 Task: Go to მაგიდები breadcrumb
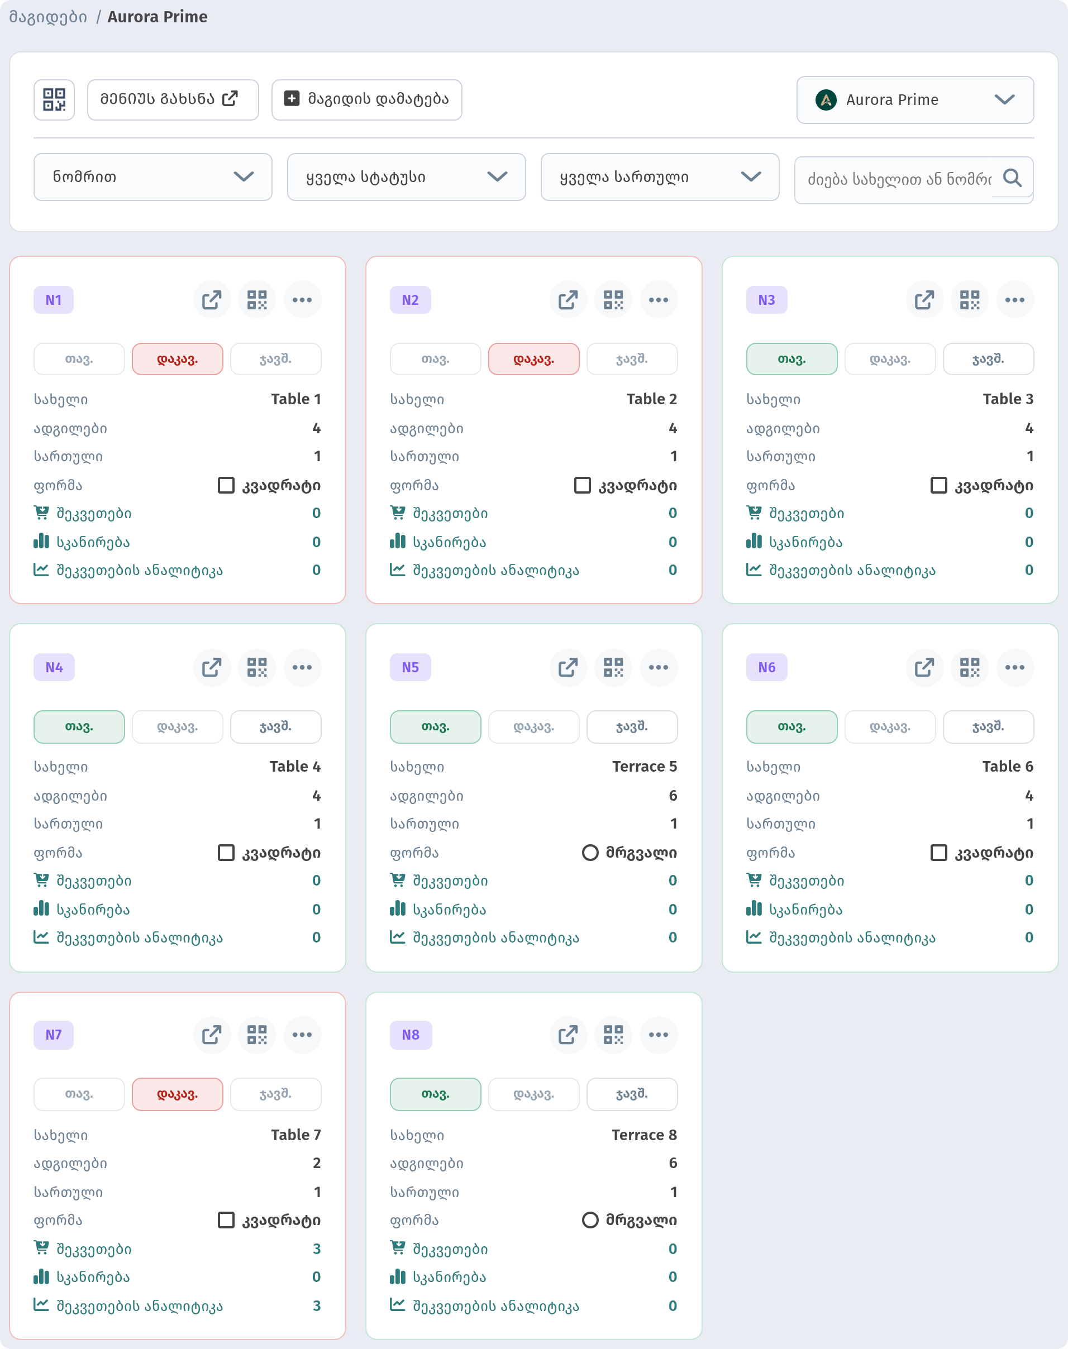coord(47,17)
